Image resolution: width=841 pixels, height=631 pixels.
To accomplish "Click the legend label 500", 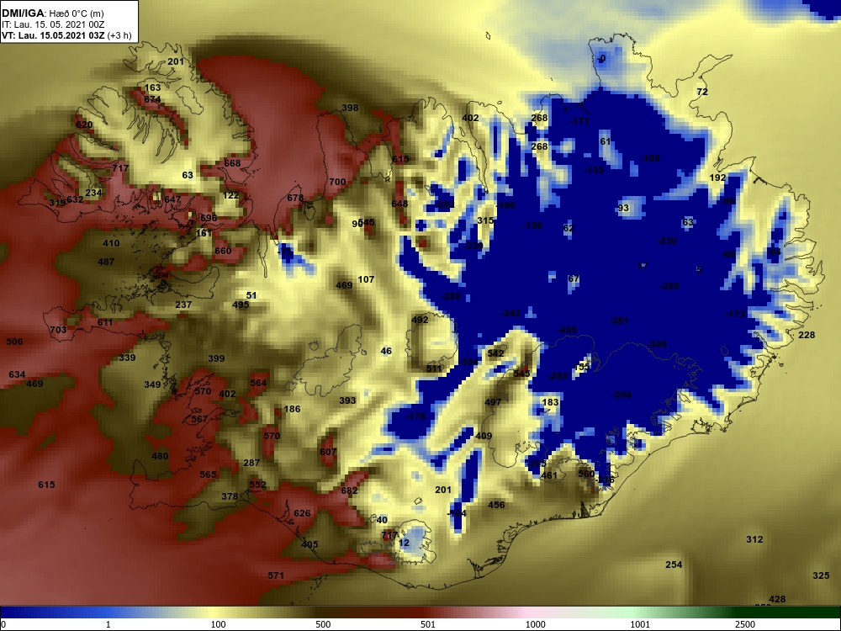I will tap(323, 624).
